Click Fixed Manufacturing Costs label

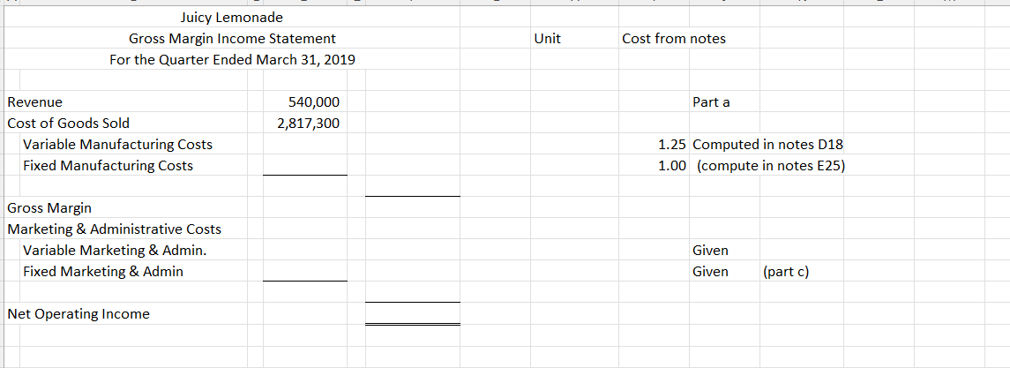click(x=108, y=166)
